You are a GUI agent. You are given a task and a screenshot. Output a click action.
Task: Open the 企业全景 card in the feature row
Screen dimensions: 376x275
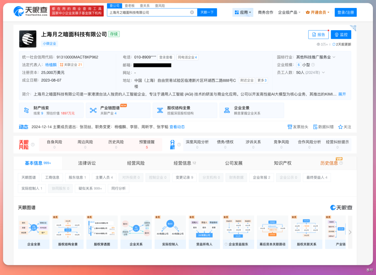point(252,110)
